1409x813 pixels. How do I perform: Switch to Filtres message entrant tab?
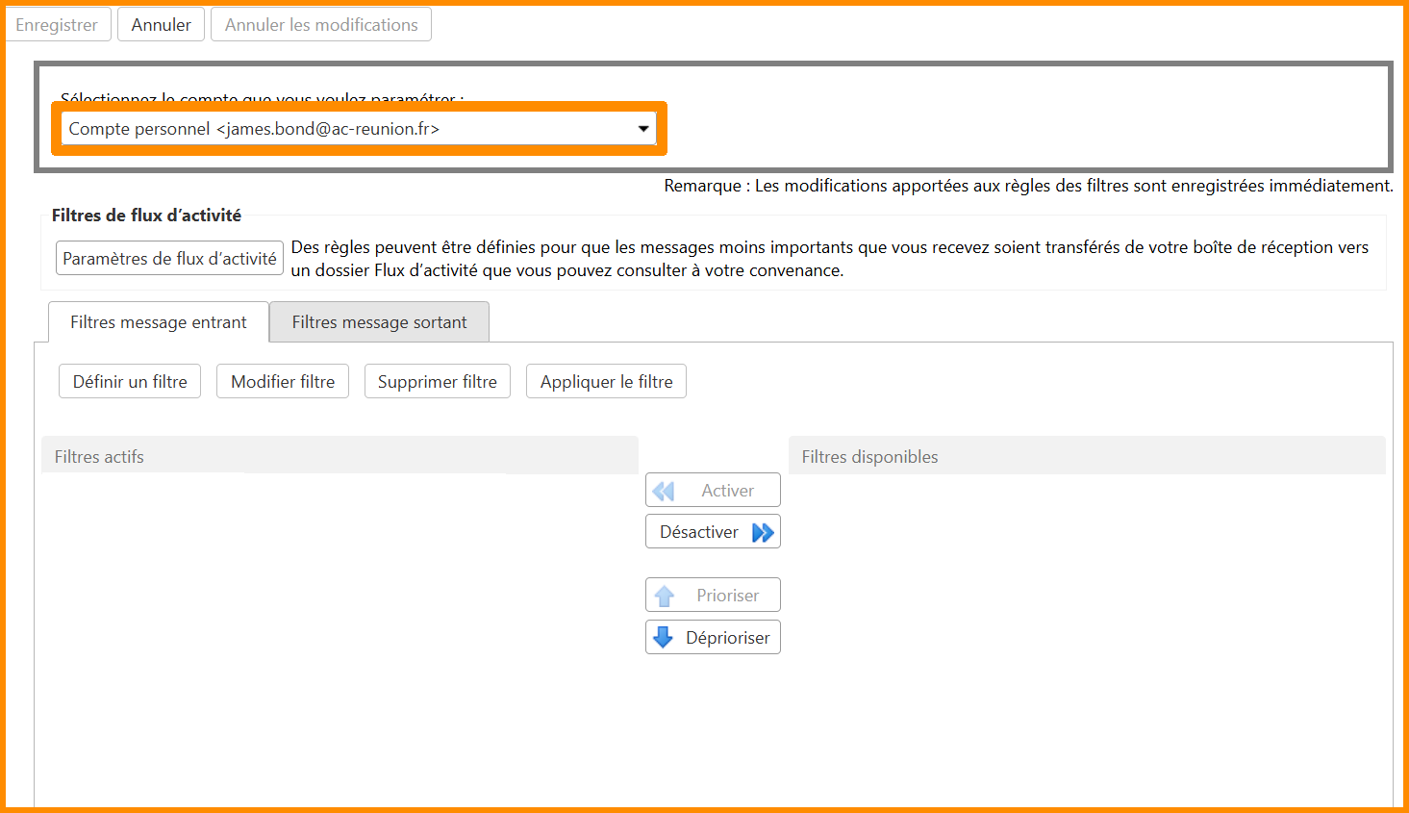(x=159, y=322)
